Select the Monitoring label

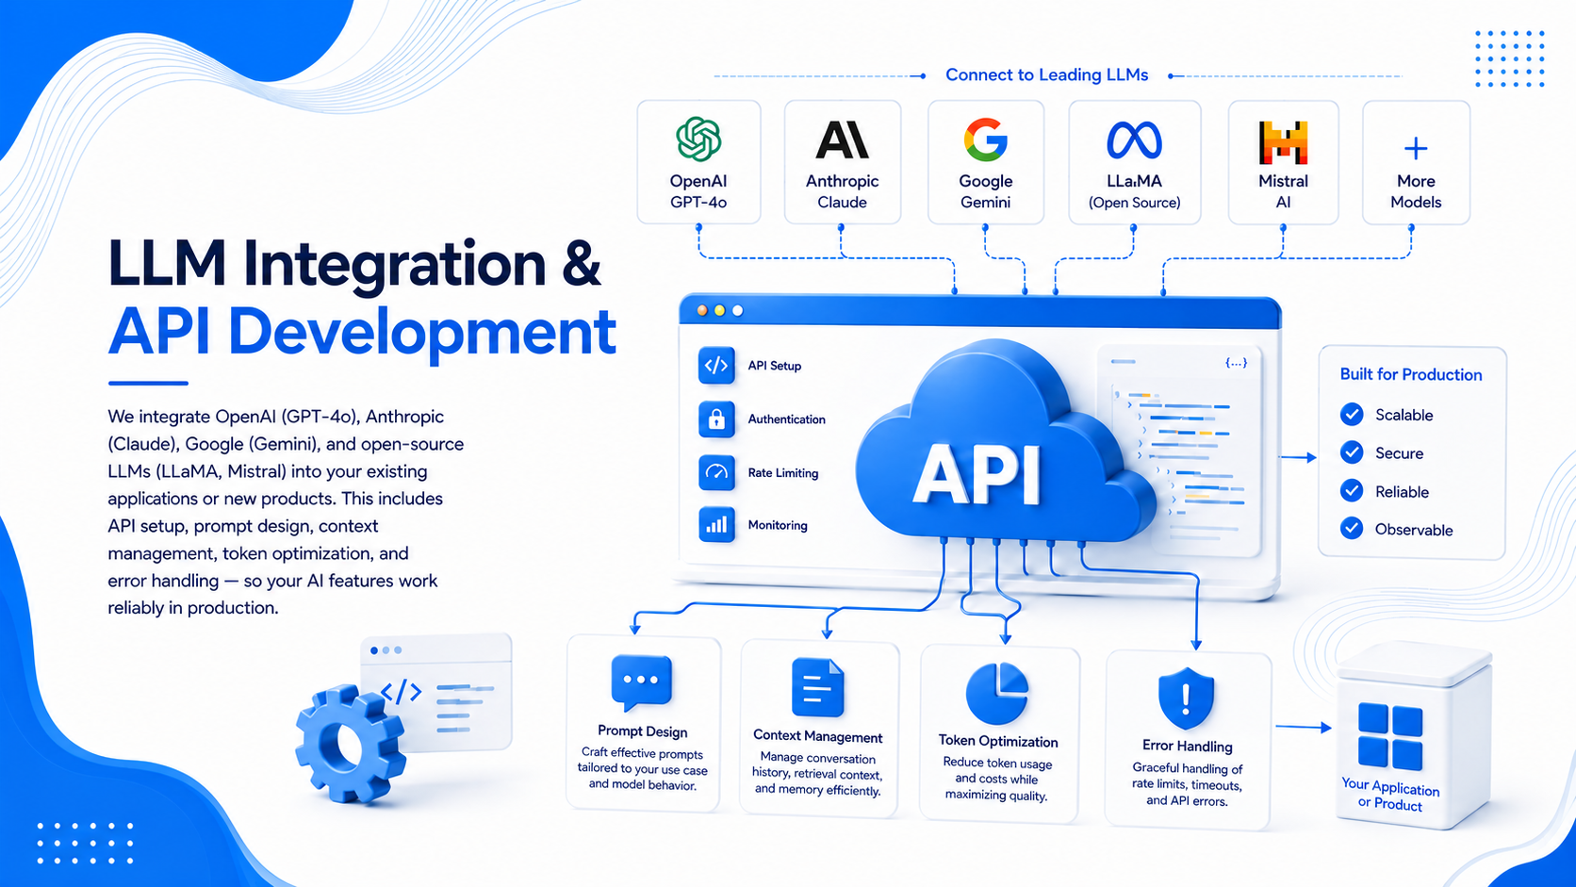[x=778, y=525]
